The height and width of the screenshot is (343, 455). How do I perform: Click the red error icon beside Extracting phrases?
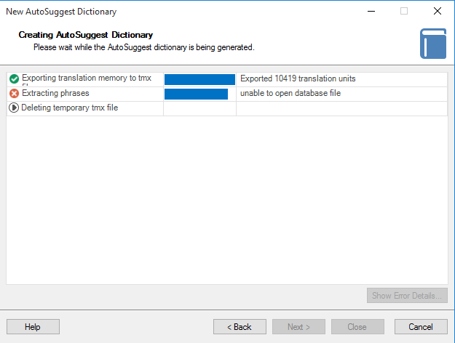click(x=14, y=93)
